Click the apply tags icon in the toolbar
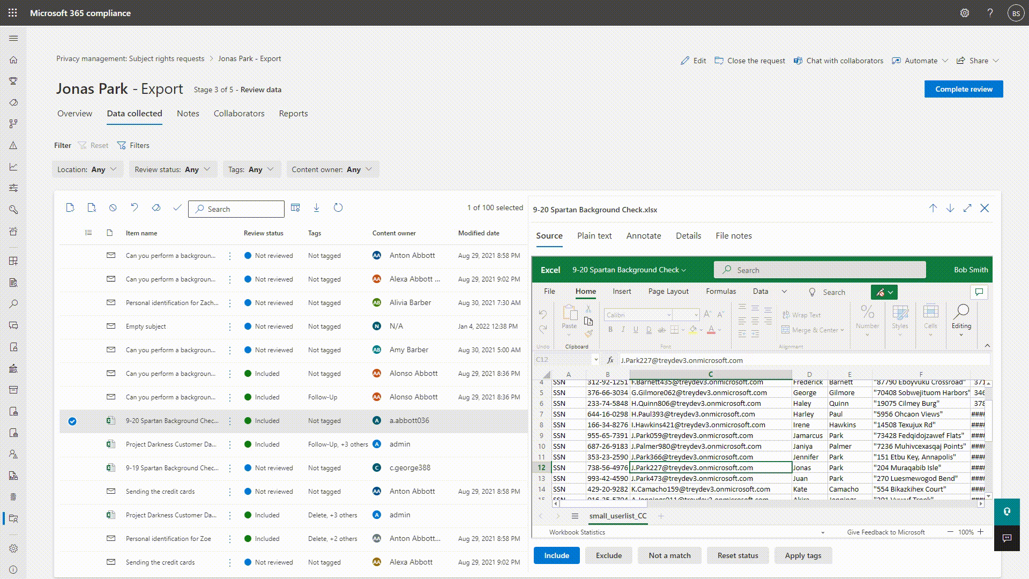 click(156, 207)
